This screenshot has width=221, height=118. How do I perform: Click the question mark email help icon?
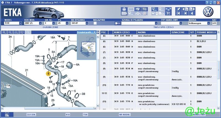(144, 9)
